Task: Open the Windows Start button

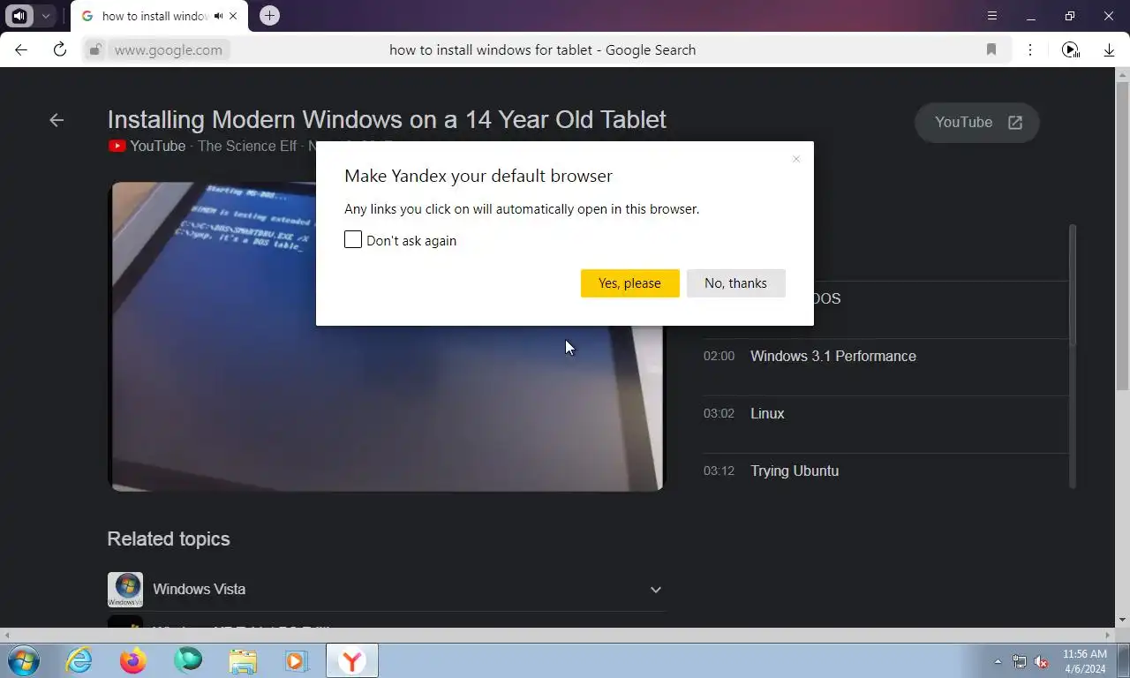Action: [x=24, y=660]
